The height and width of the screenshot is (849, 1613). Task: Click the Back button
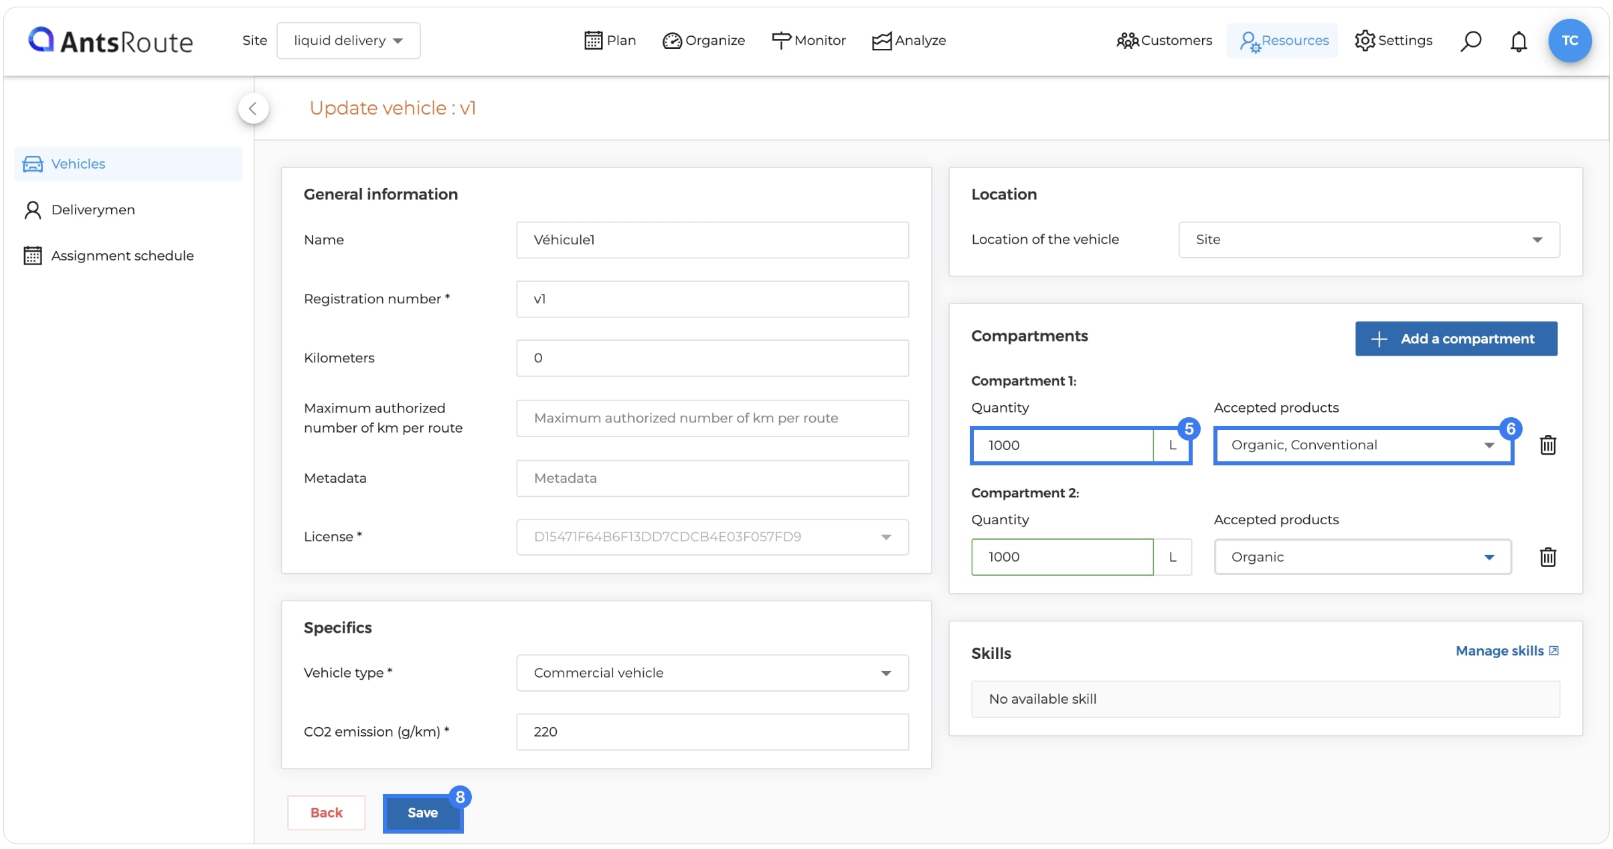pyautogui.click(x=327, y=813)
